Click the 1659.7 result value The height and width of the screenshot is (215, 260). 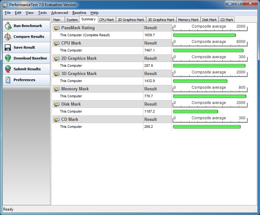pyautogui.click(x=150, y=35)
